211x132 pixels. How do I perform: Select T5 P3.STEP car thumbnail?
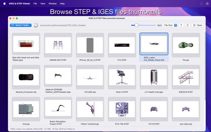click(154, 109)
